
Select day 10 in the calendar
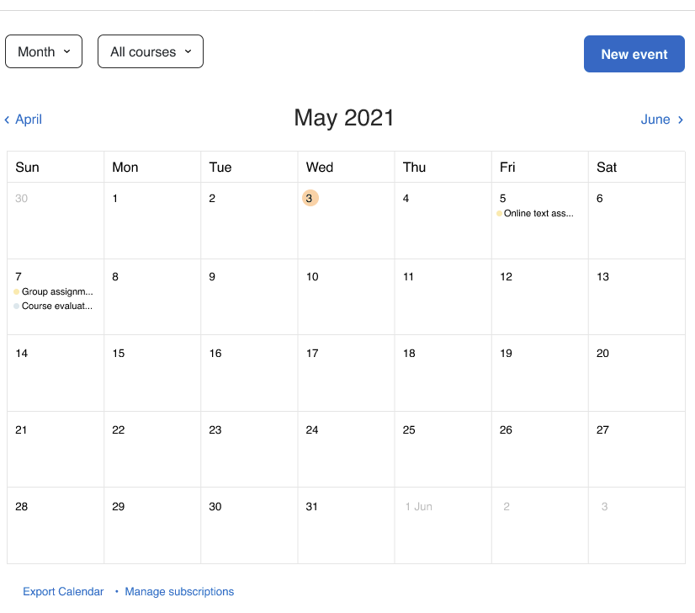[x=312, y=277]
